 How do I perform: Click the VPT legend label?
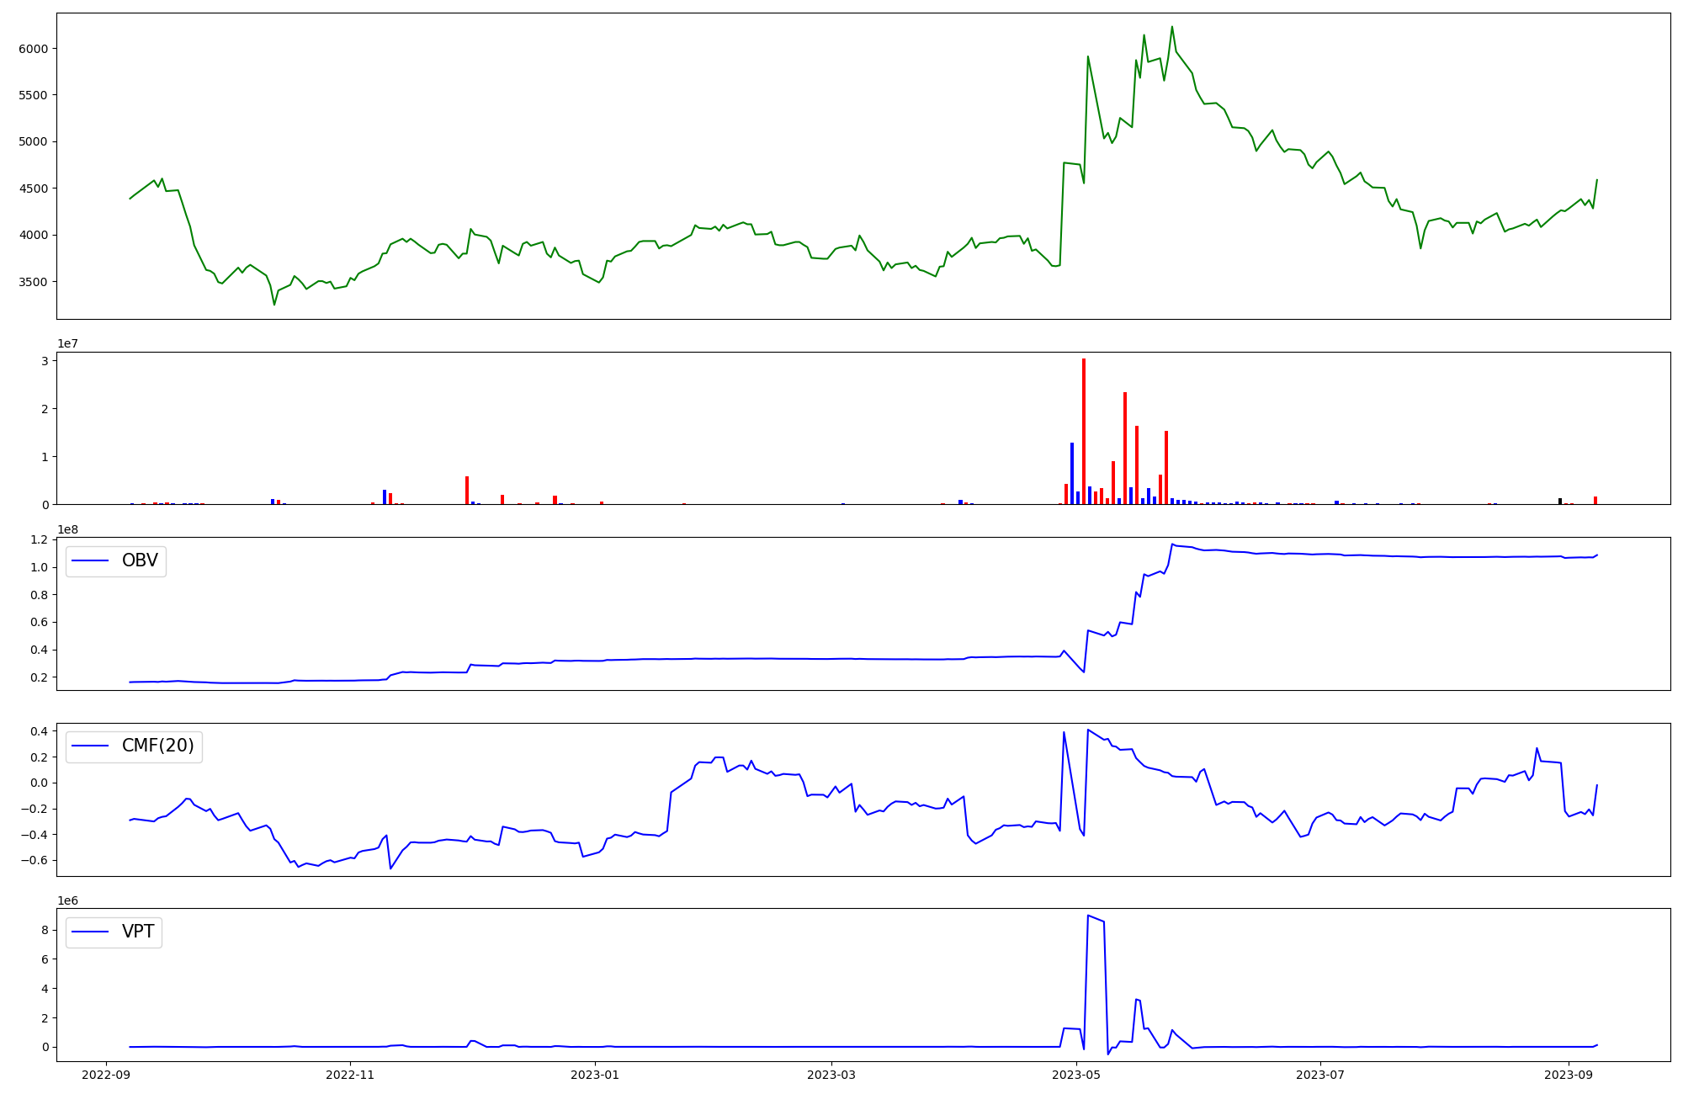pos(138,932)
